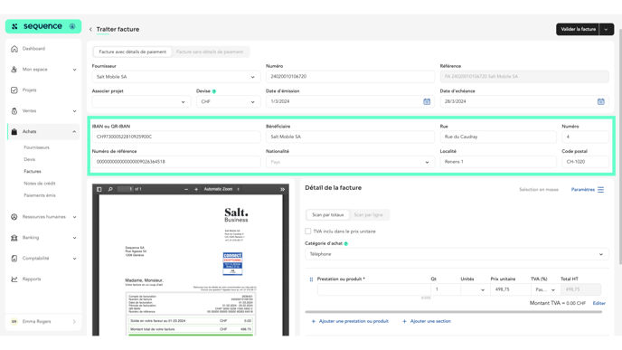The image size is (622, 350).
Task: Click the Mon espace person icon
Action: (x=14, y=70)
